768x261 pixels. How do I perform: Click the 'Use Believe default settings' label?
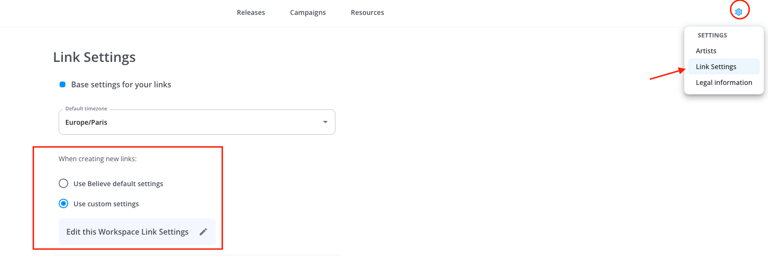tap(118, 184)
